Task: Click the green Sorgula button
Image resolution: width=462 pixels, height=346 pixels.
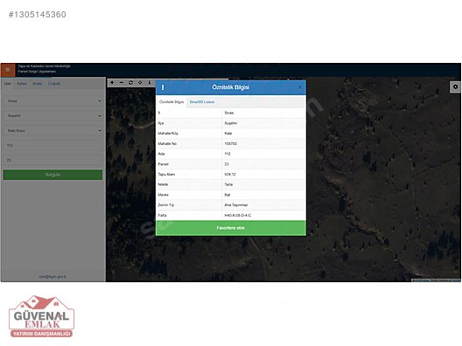Action: click(53, 175)
